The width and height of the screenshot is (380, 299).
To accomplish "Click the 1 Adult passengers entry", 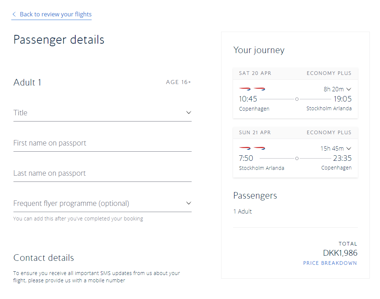I will [x=243, y=211].
